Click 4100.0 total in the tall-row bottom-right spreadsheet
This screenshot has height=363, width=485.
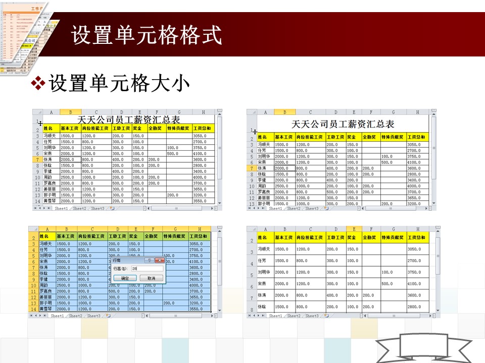(x=414, y=284)
